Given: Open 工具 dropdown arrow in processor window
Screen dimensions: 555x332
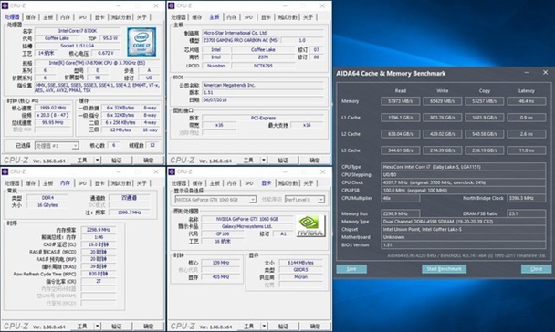Looking at the screenshot, I should (98, 161).
